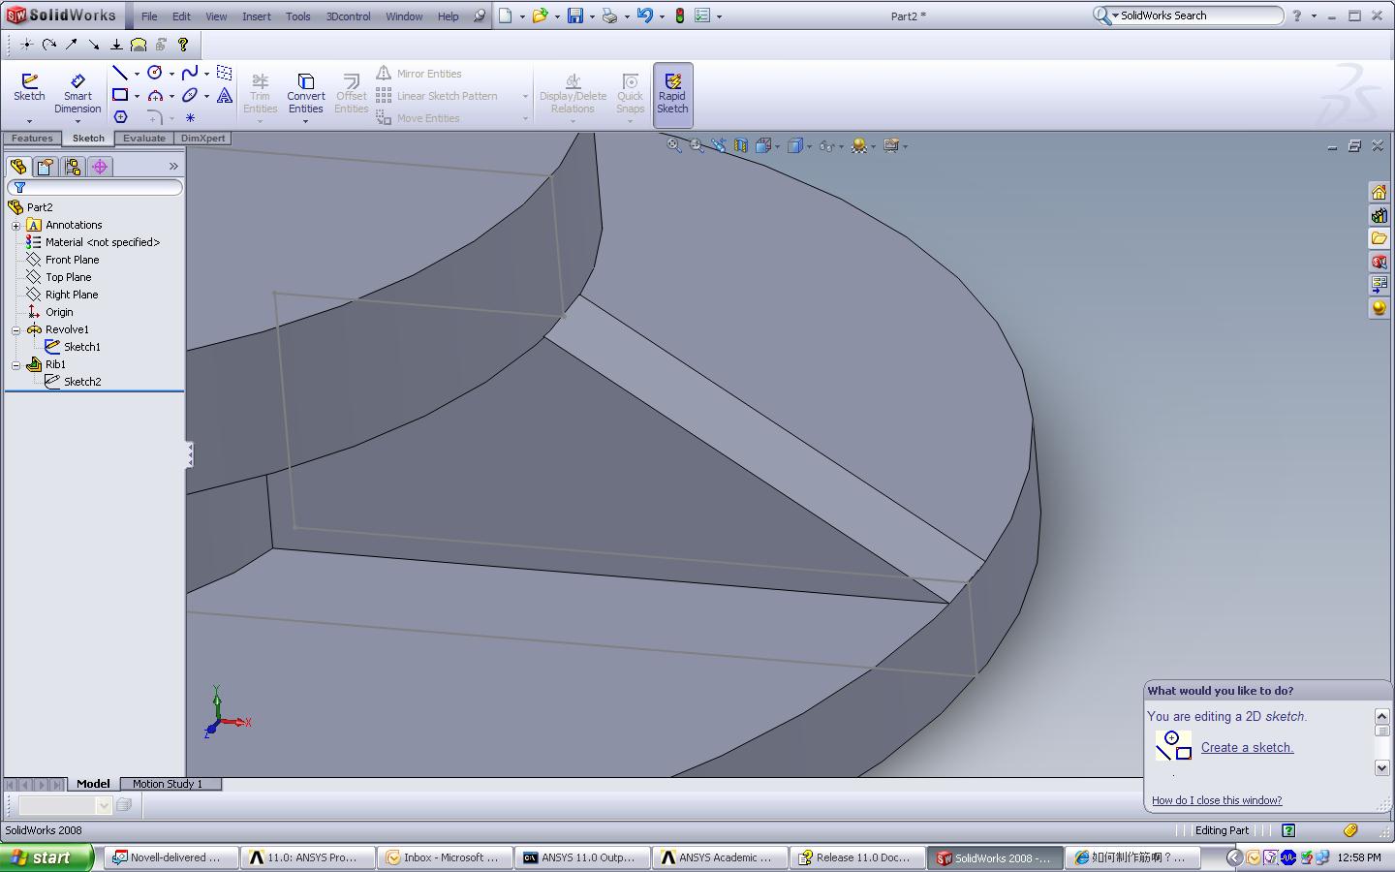1395x872 pixels.
Task: Click the Rebuild traffic light icon
Action: [680, 16]
